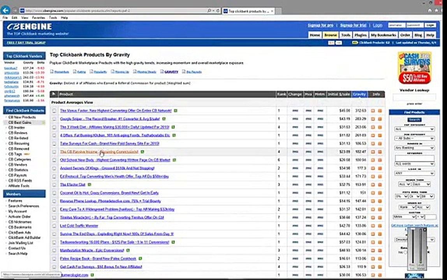Open the All Subs subcategory dropdown

[414, 138]
